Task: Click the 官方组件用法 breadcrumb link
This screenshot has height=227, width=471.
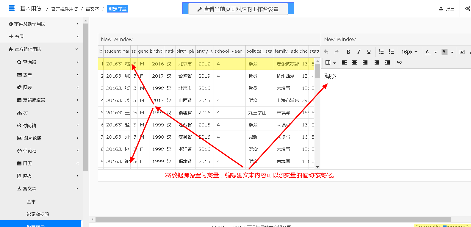Action: point(65,9)
